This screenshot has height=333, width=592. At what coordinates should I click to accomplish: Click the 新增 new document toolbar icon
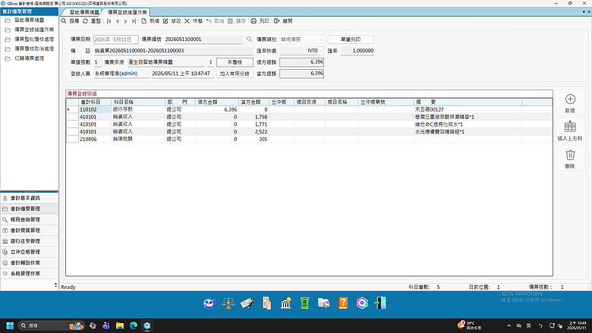pyautogui.click(x=144, y=21)
